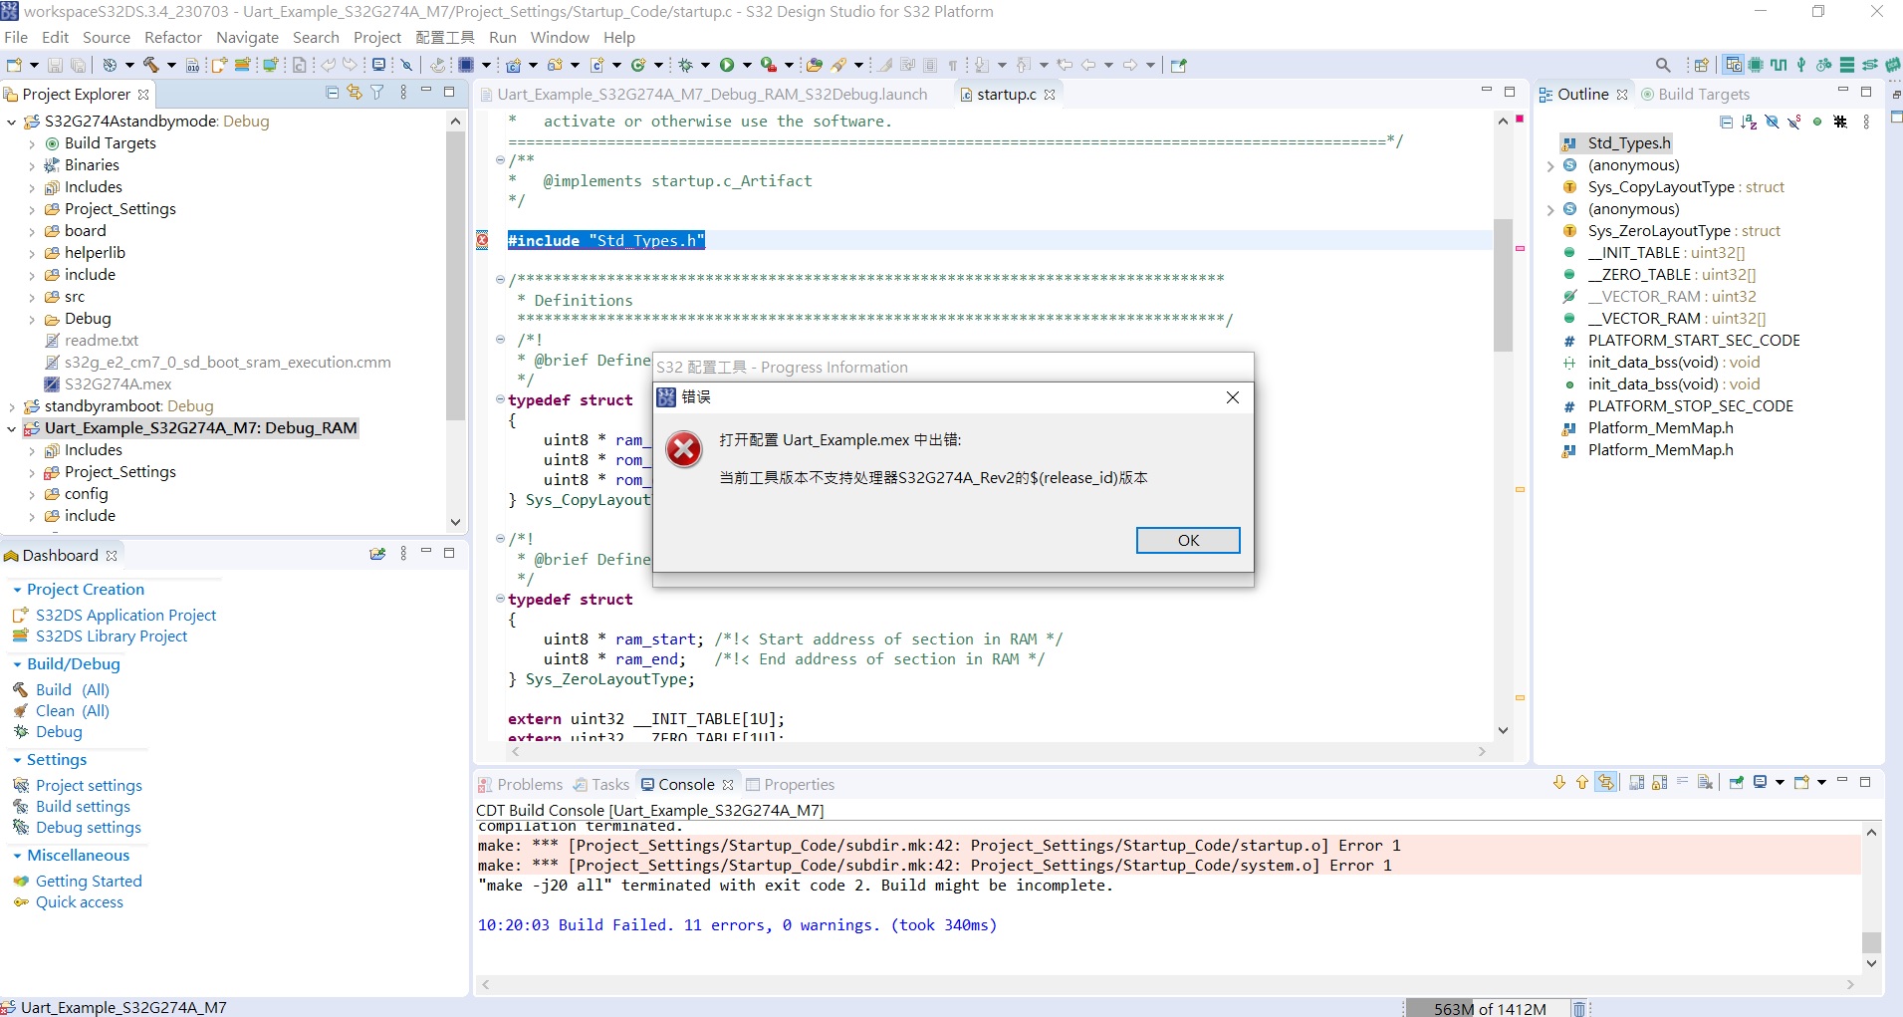Expand the Includes node under S32G274Astandbymode
The height and width of the screenshot is (1017, 1903).
(31, 186)
